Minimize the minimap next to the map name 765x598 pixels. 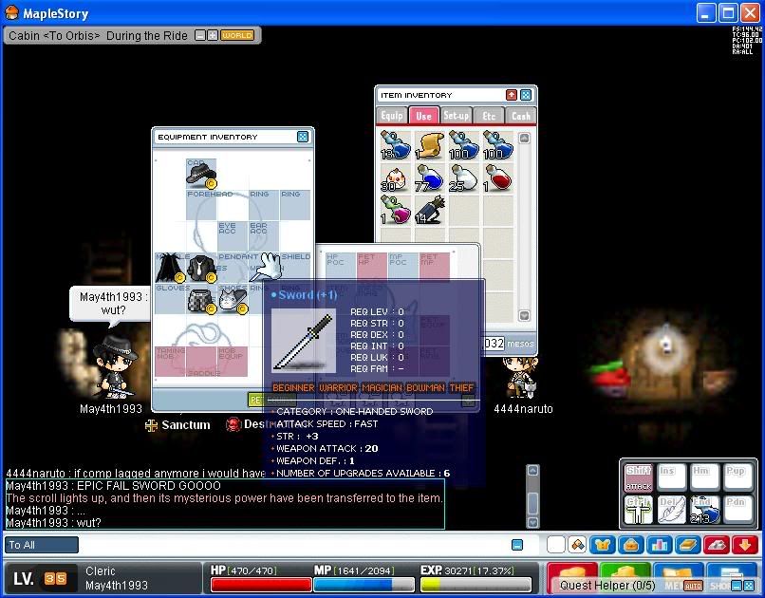199,35
